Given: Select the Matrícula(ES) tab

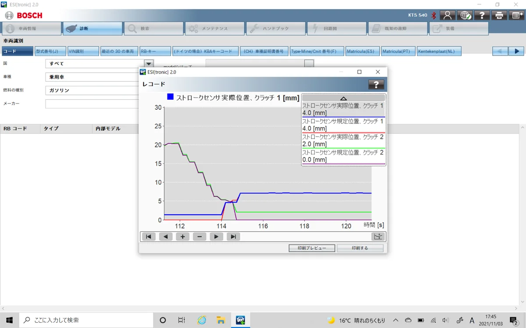Looking at the screenshot, I should [x=363, y=51].
